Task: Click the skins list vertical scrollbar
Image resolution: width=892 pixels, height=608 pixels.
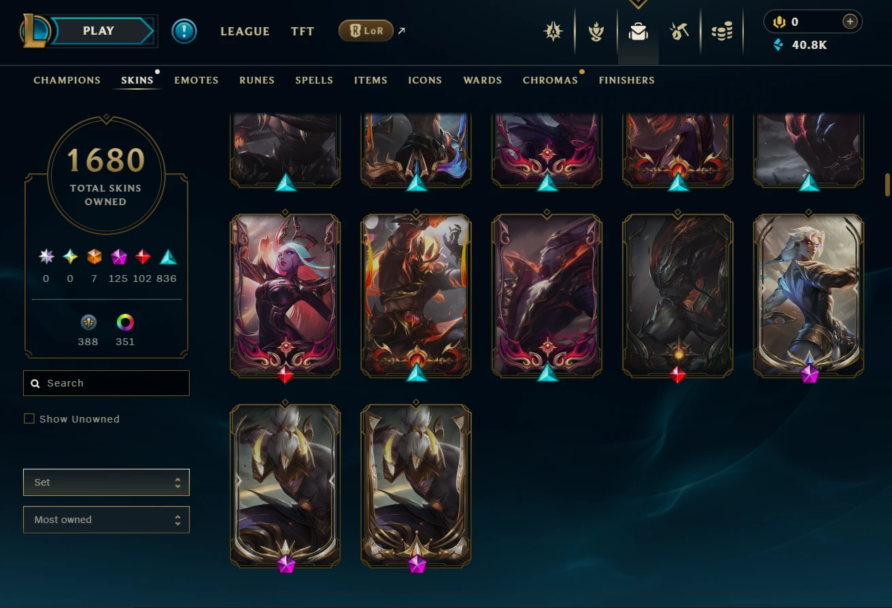Action: pyautogui.click(x=887, y=184)
